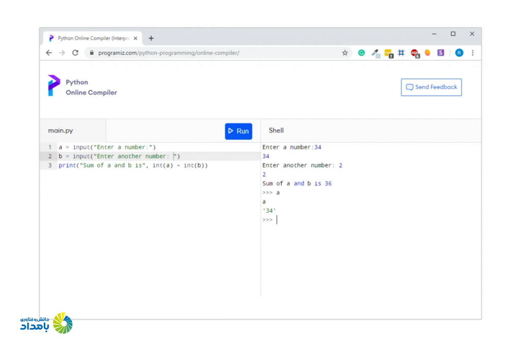Open the blue R profile avatar

(x=459, y=53)
